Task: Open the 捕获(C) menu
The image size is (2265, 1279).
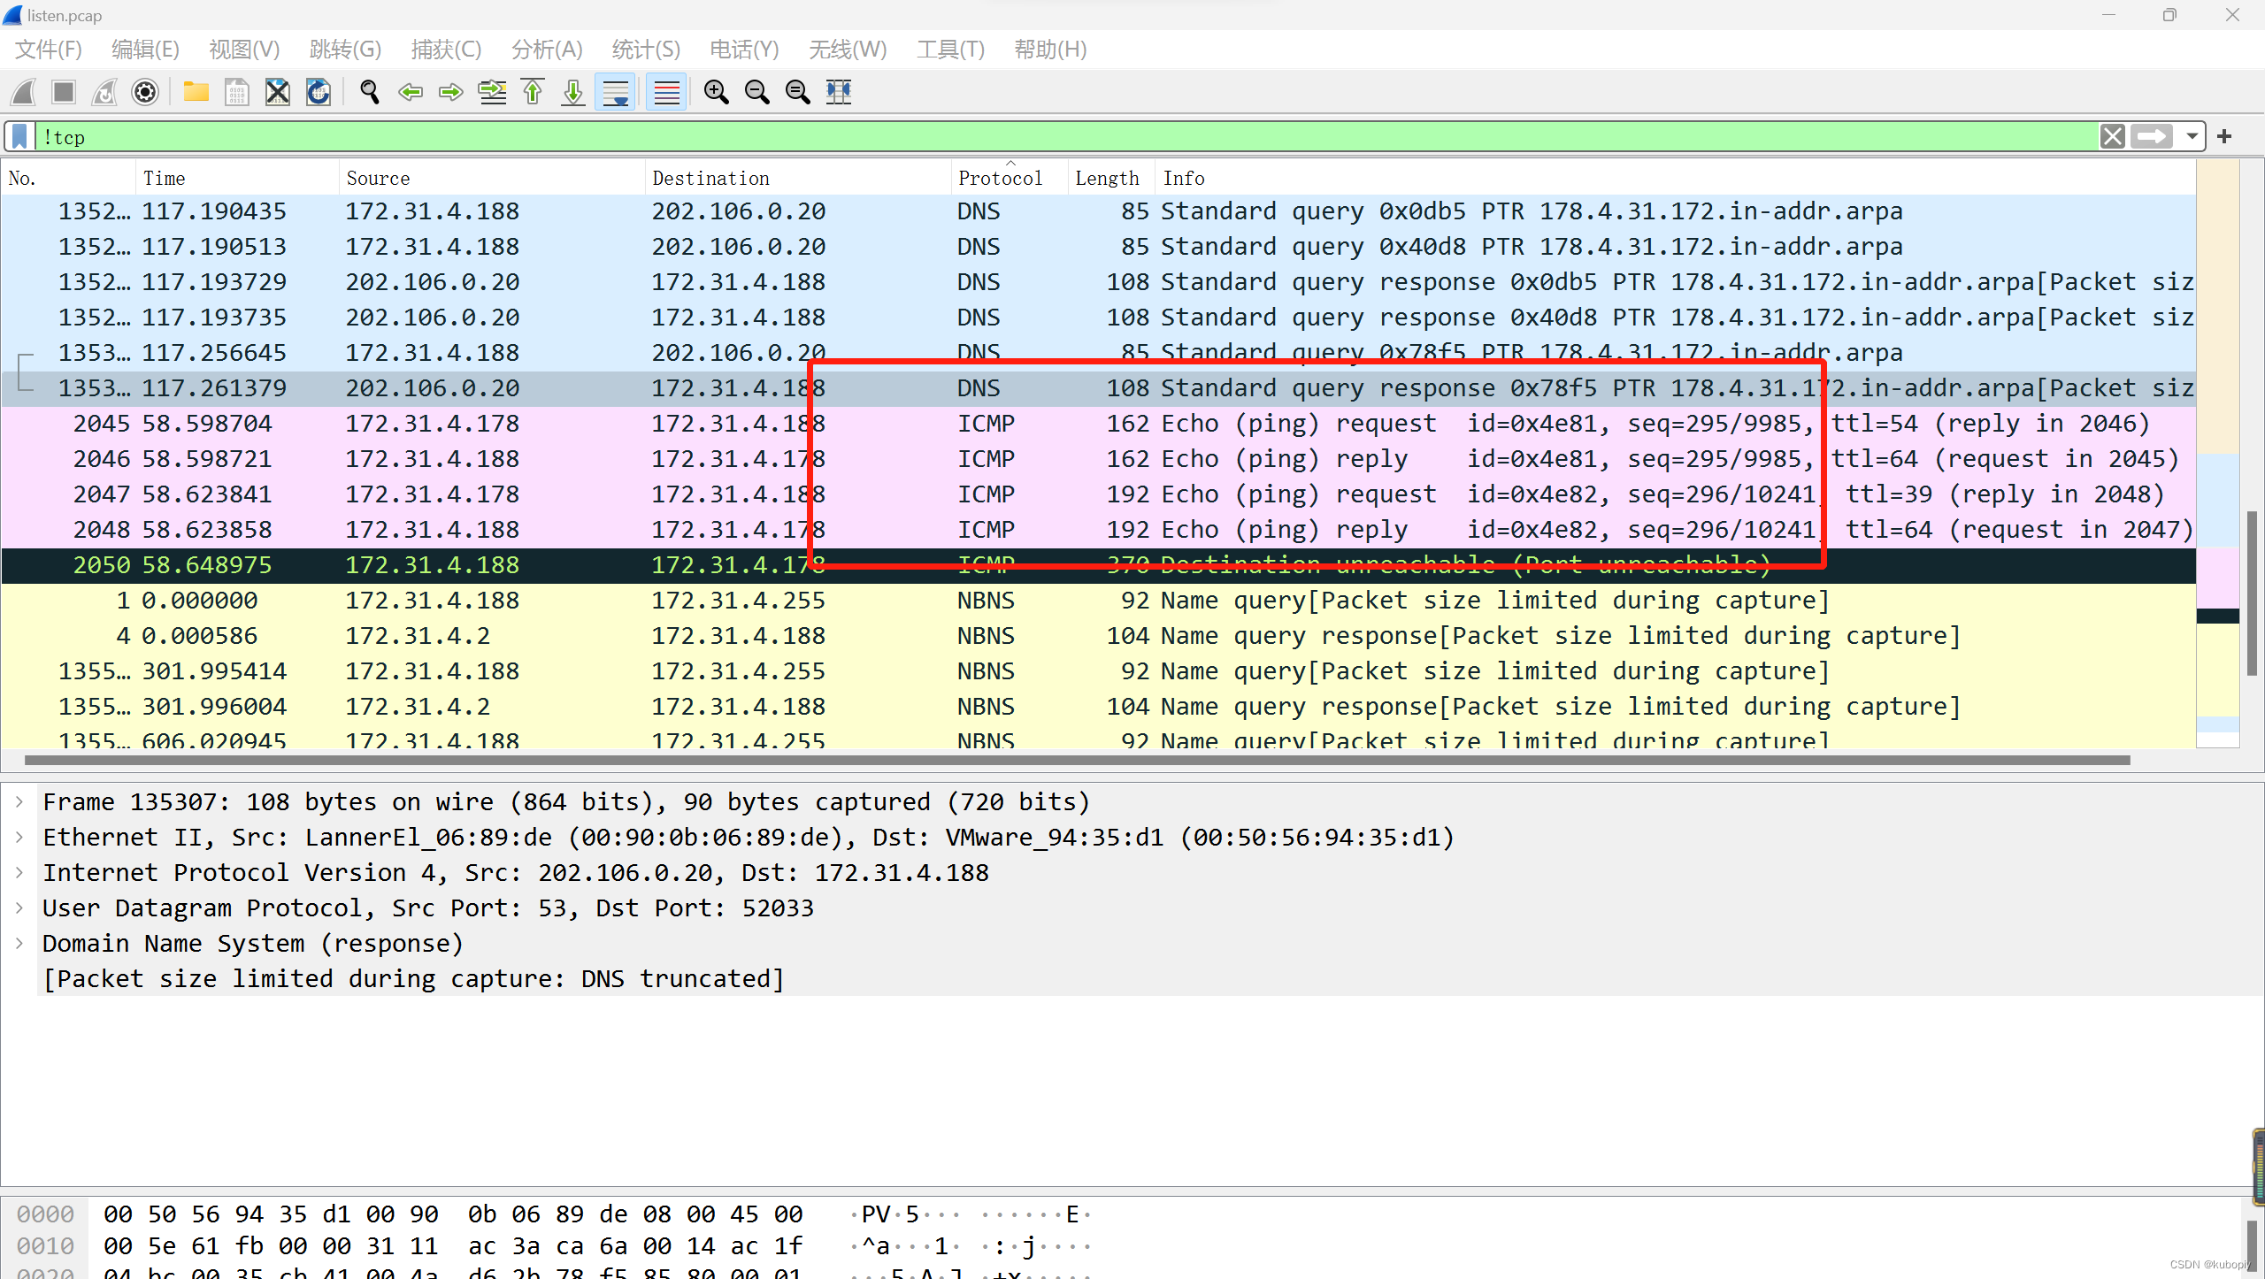Action: click(446, 50)
